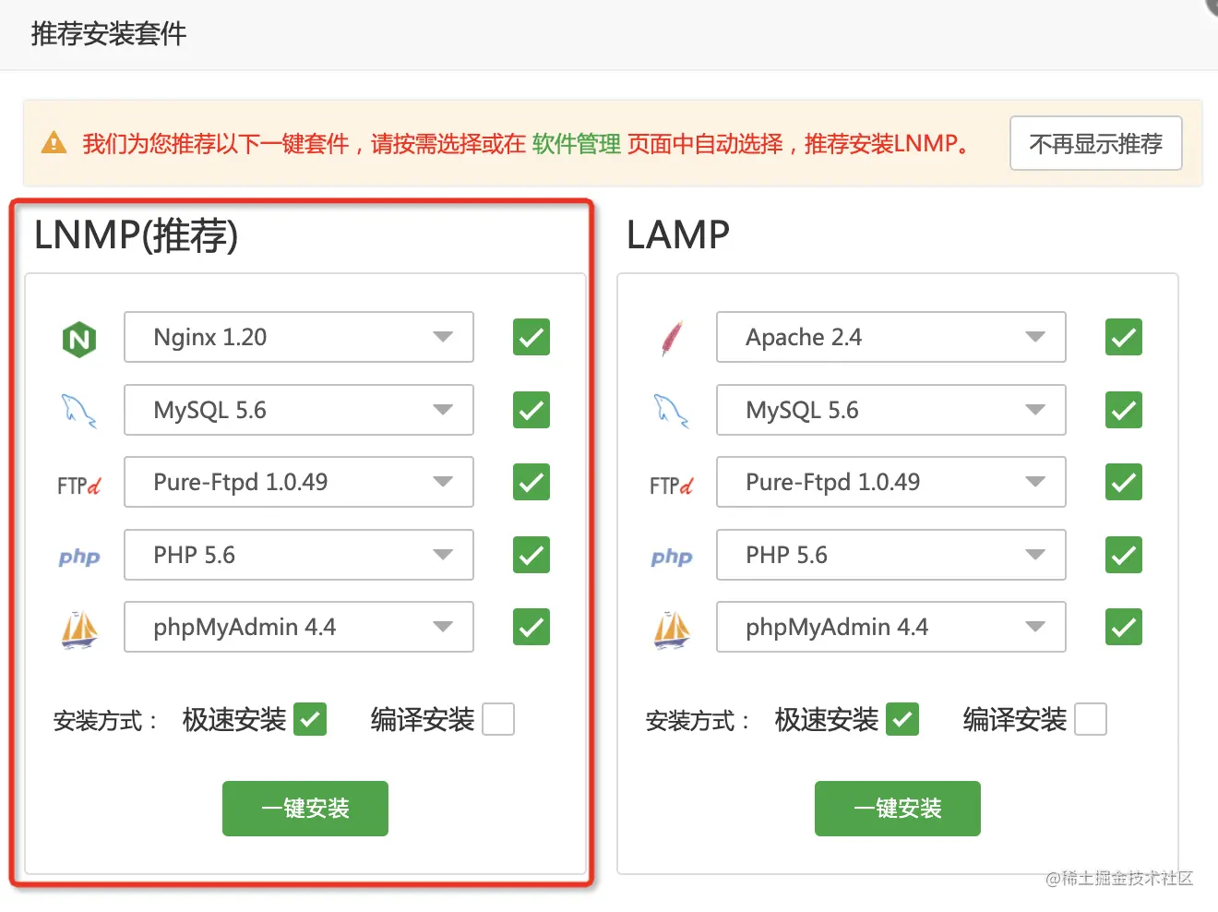1218x912 pixels.
Task: Uncheck phpMyAdmin 4.4 checkbox in LAMP
Action: point(1124,627)
